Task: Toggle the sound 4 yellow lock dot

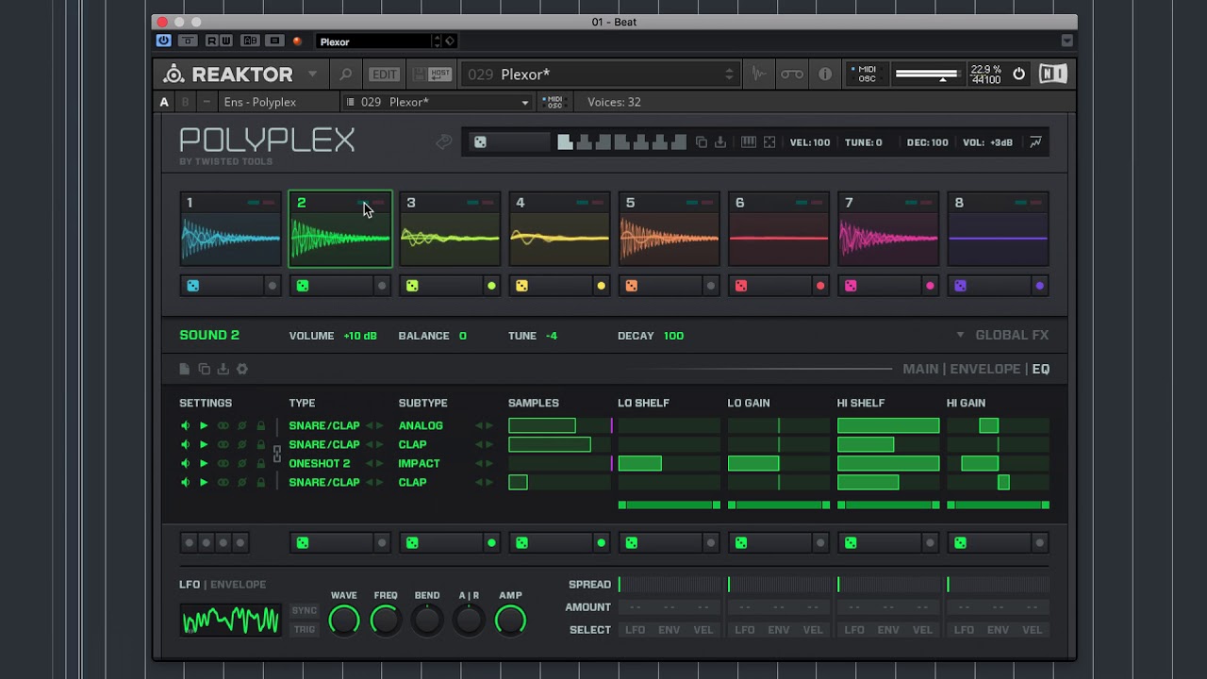Action: click(x=602, y=286)
